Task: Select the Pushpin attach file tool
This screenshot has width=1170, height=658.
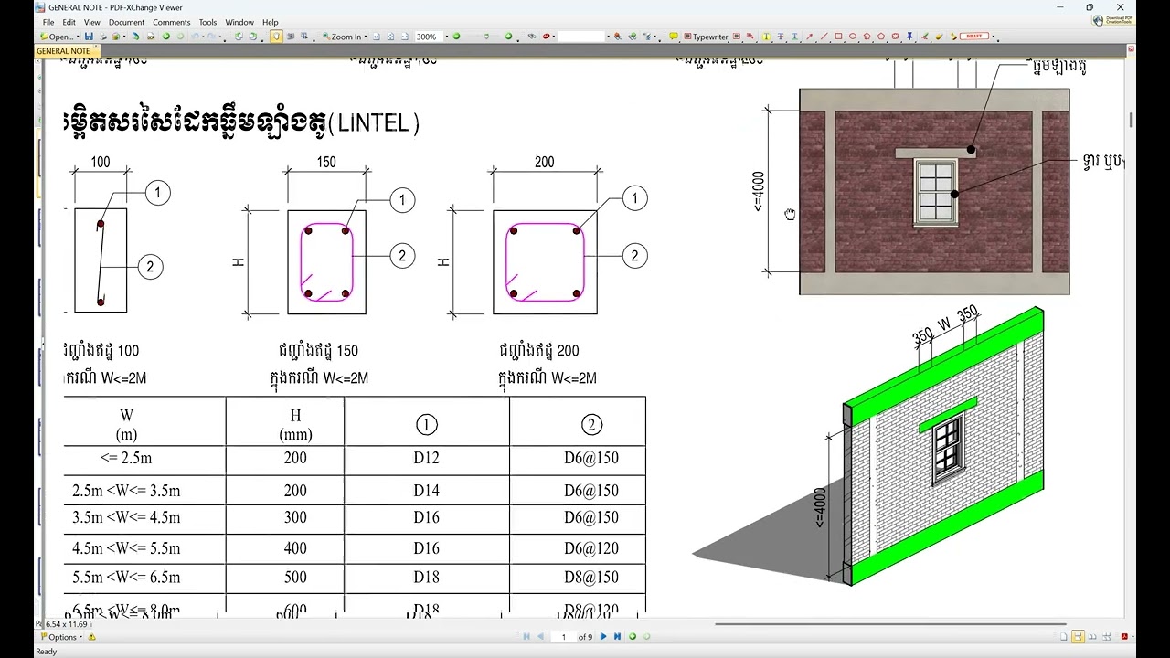Action: (909, 37)
